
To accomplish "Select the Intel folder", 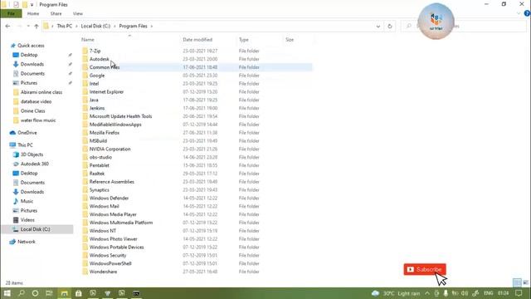I will tap(94, 83).
